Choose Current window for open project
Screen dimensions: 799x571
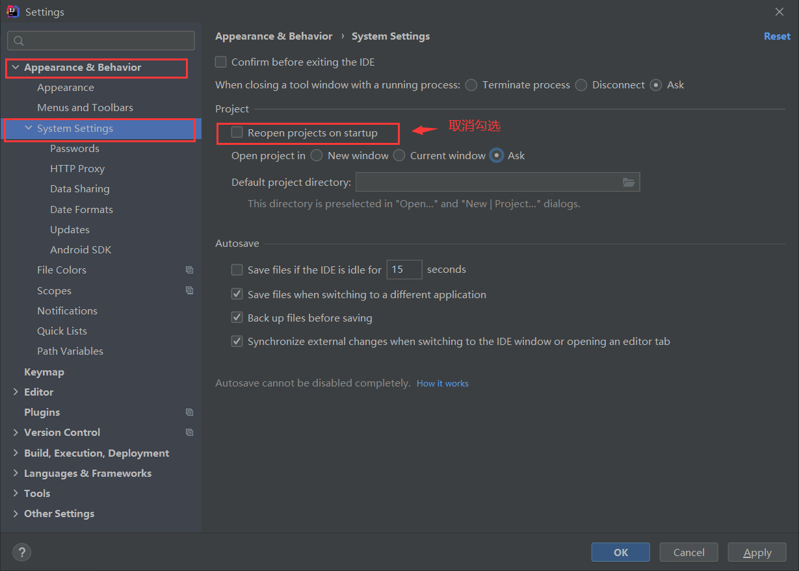[399, 155]
